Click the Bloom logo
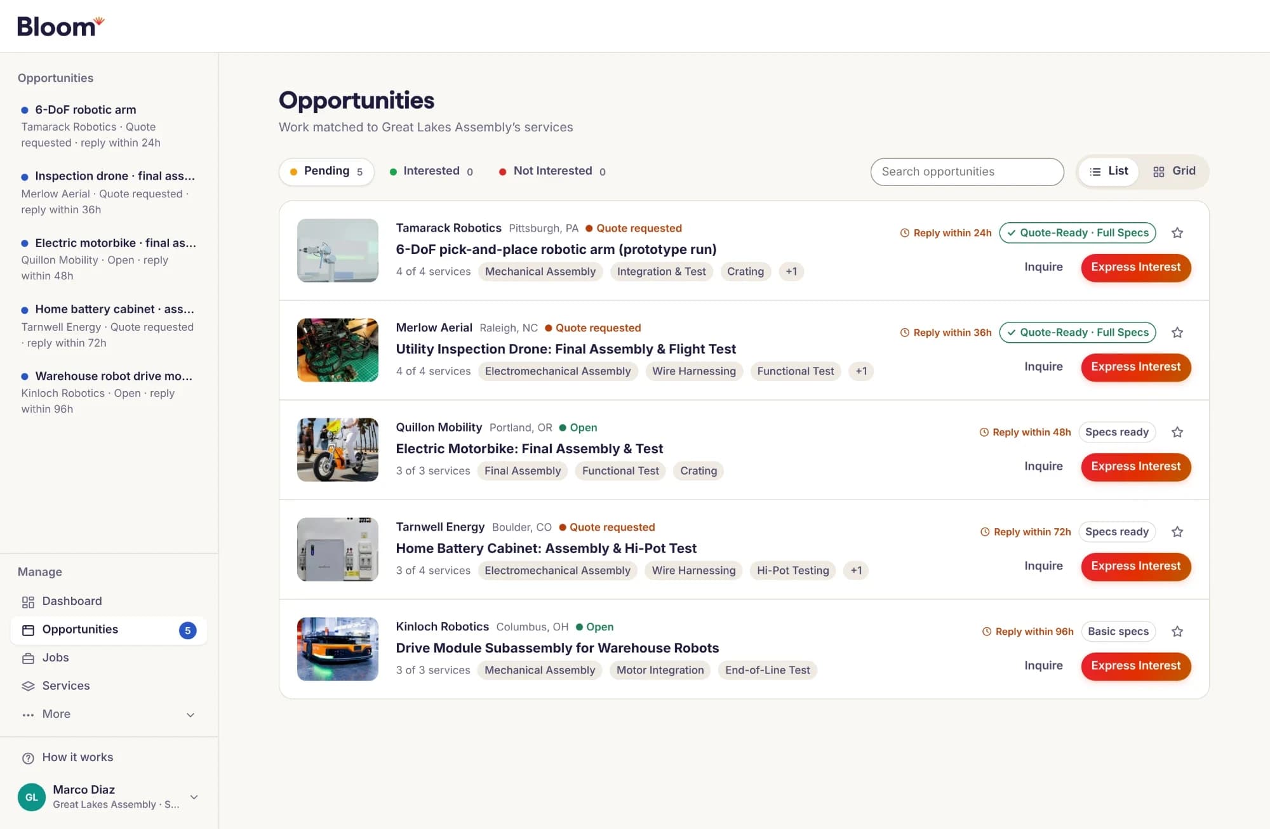 click(x=60, y=26)
